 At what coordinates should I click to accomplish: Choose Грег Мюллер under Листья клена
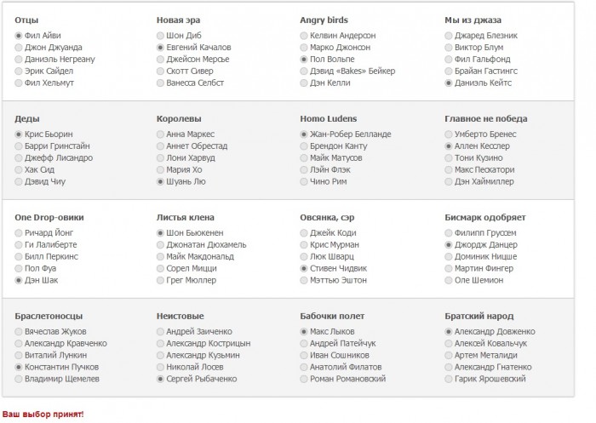point(161,281)
